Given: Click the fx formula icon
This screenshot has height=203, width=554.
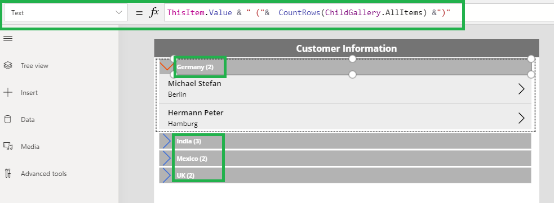Looking at the screenshot, I should coord(153,12).
